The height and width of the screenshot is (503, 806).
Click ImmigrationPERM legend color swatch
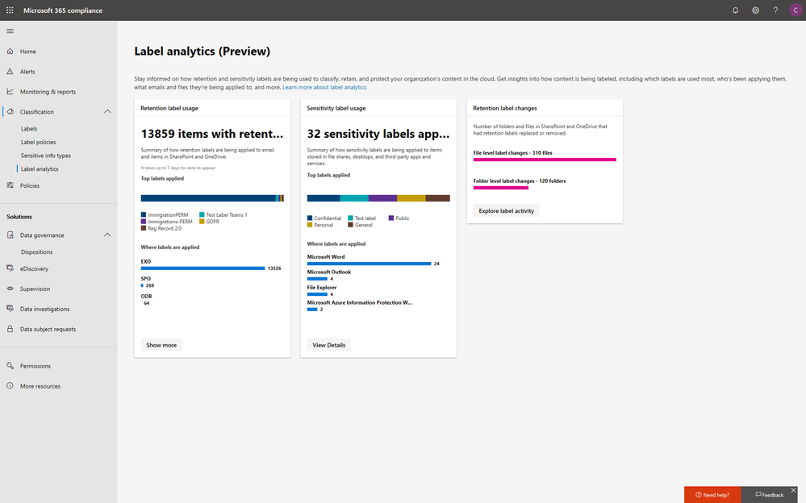click(144, 214)
